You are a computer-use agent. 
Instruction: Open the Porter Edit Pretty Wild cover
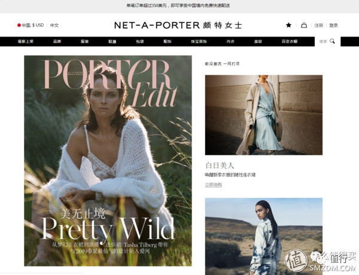click(108, 161)
